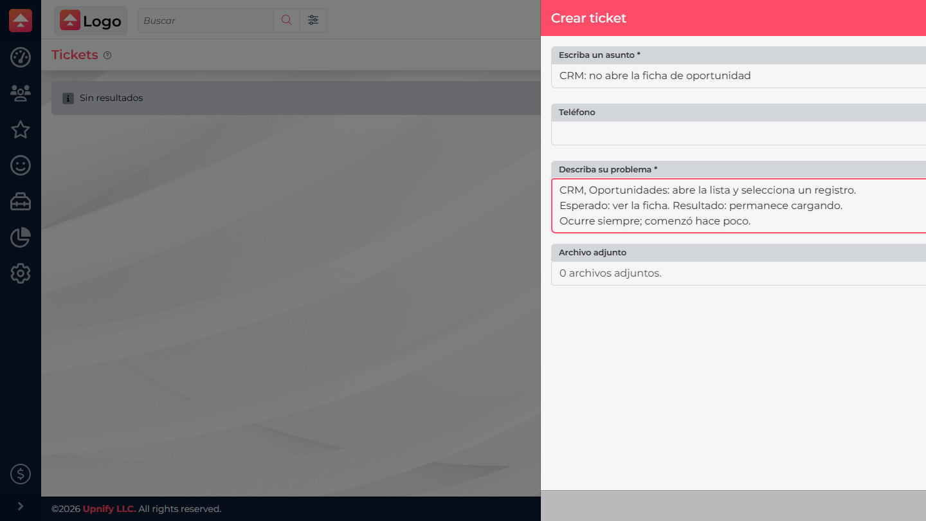Click the 'Sin resultados' info icon
This screenshot has height=521, width=926.
pyautogui.click(x=68, y=98)
